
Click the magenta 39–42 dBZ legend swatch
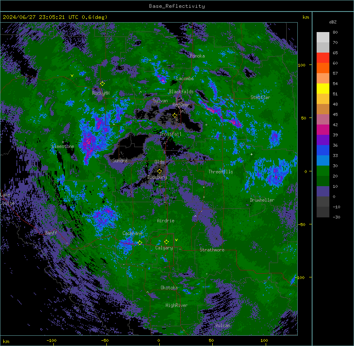(x=323, y=129)
